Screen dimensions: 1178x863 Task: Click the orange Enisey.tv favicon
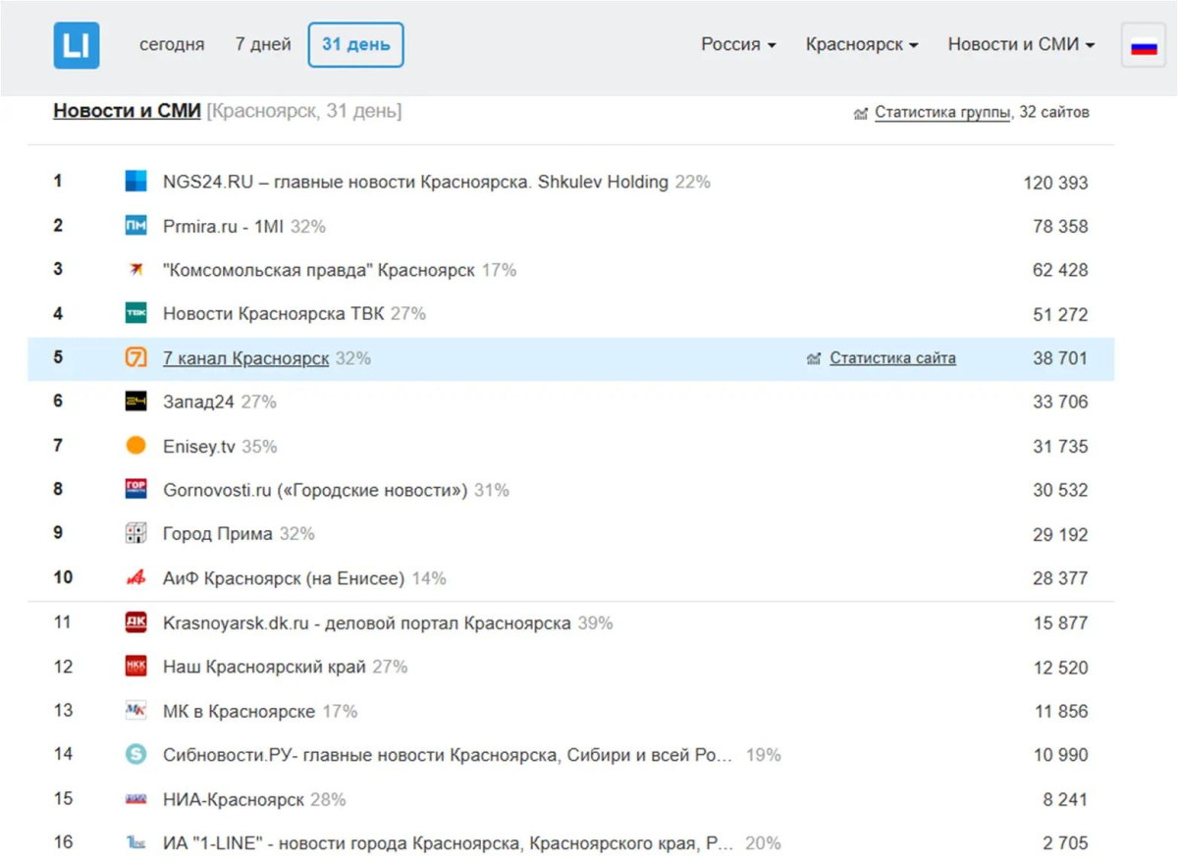click(x=135, y=446)
